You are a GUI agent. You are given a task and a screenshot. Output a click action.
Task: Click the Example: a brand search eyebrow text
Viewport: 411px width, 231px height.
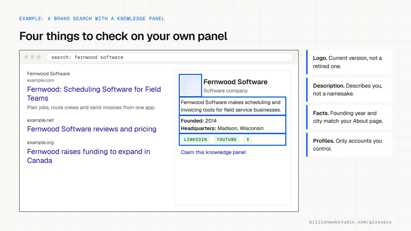tap(92, 18)
